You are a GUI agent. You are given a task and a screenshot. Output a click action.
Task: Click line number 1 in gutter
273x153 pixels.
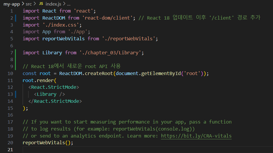pos(12,11)
